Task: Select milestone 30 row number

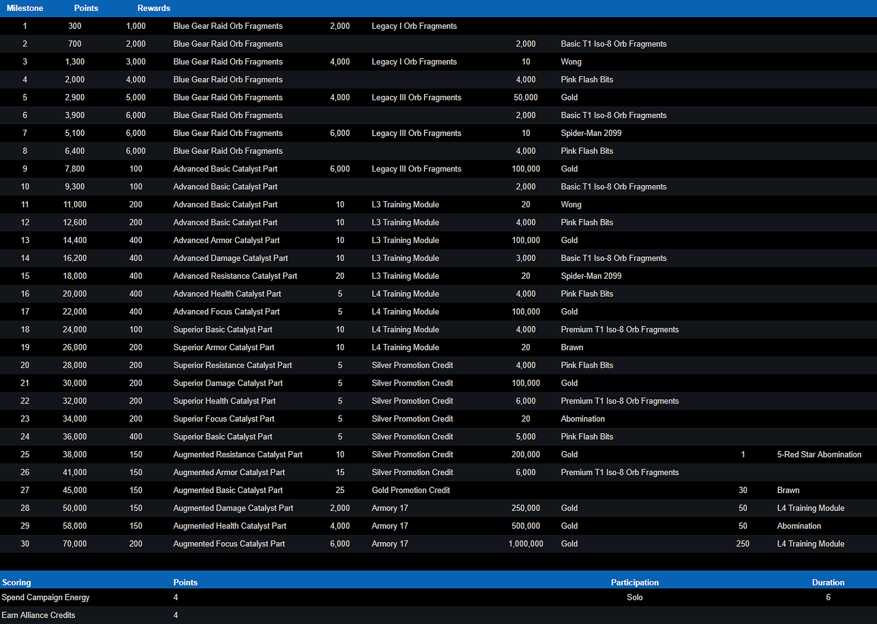Action: (25, 544)
